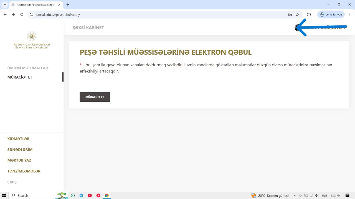Open a new browser tab

tap(68, 5)
